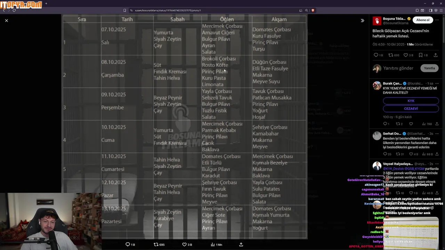Like Veysel's comment showing 1 B

pyautogui.click(x=411, y=193)
